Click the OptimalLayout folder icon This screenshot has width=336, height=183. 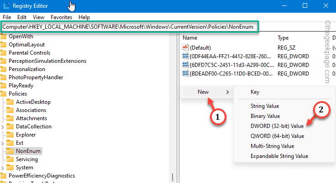coord(3,45)
